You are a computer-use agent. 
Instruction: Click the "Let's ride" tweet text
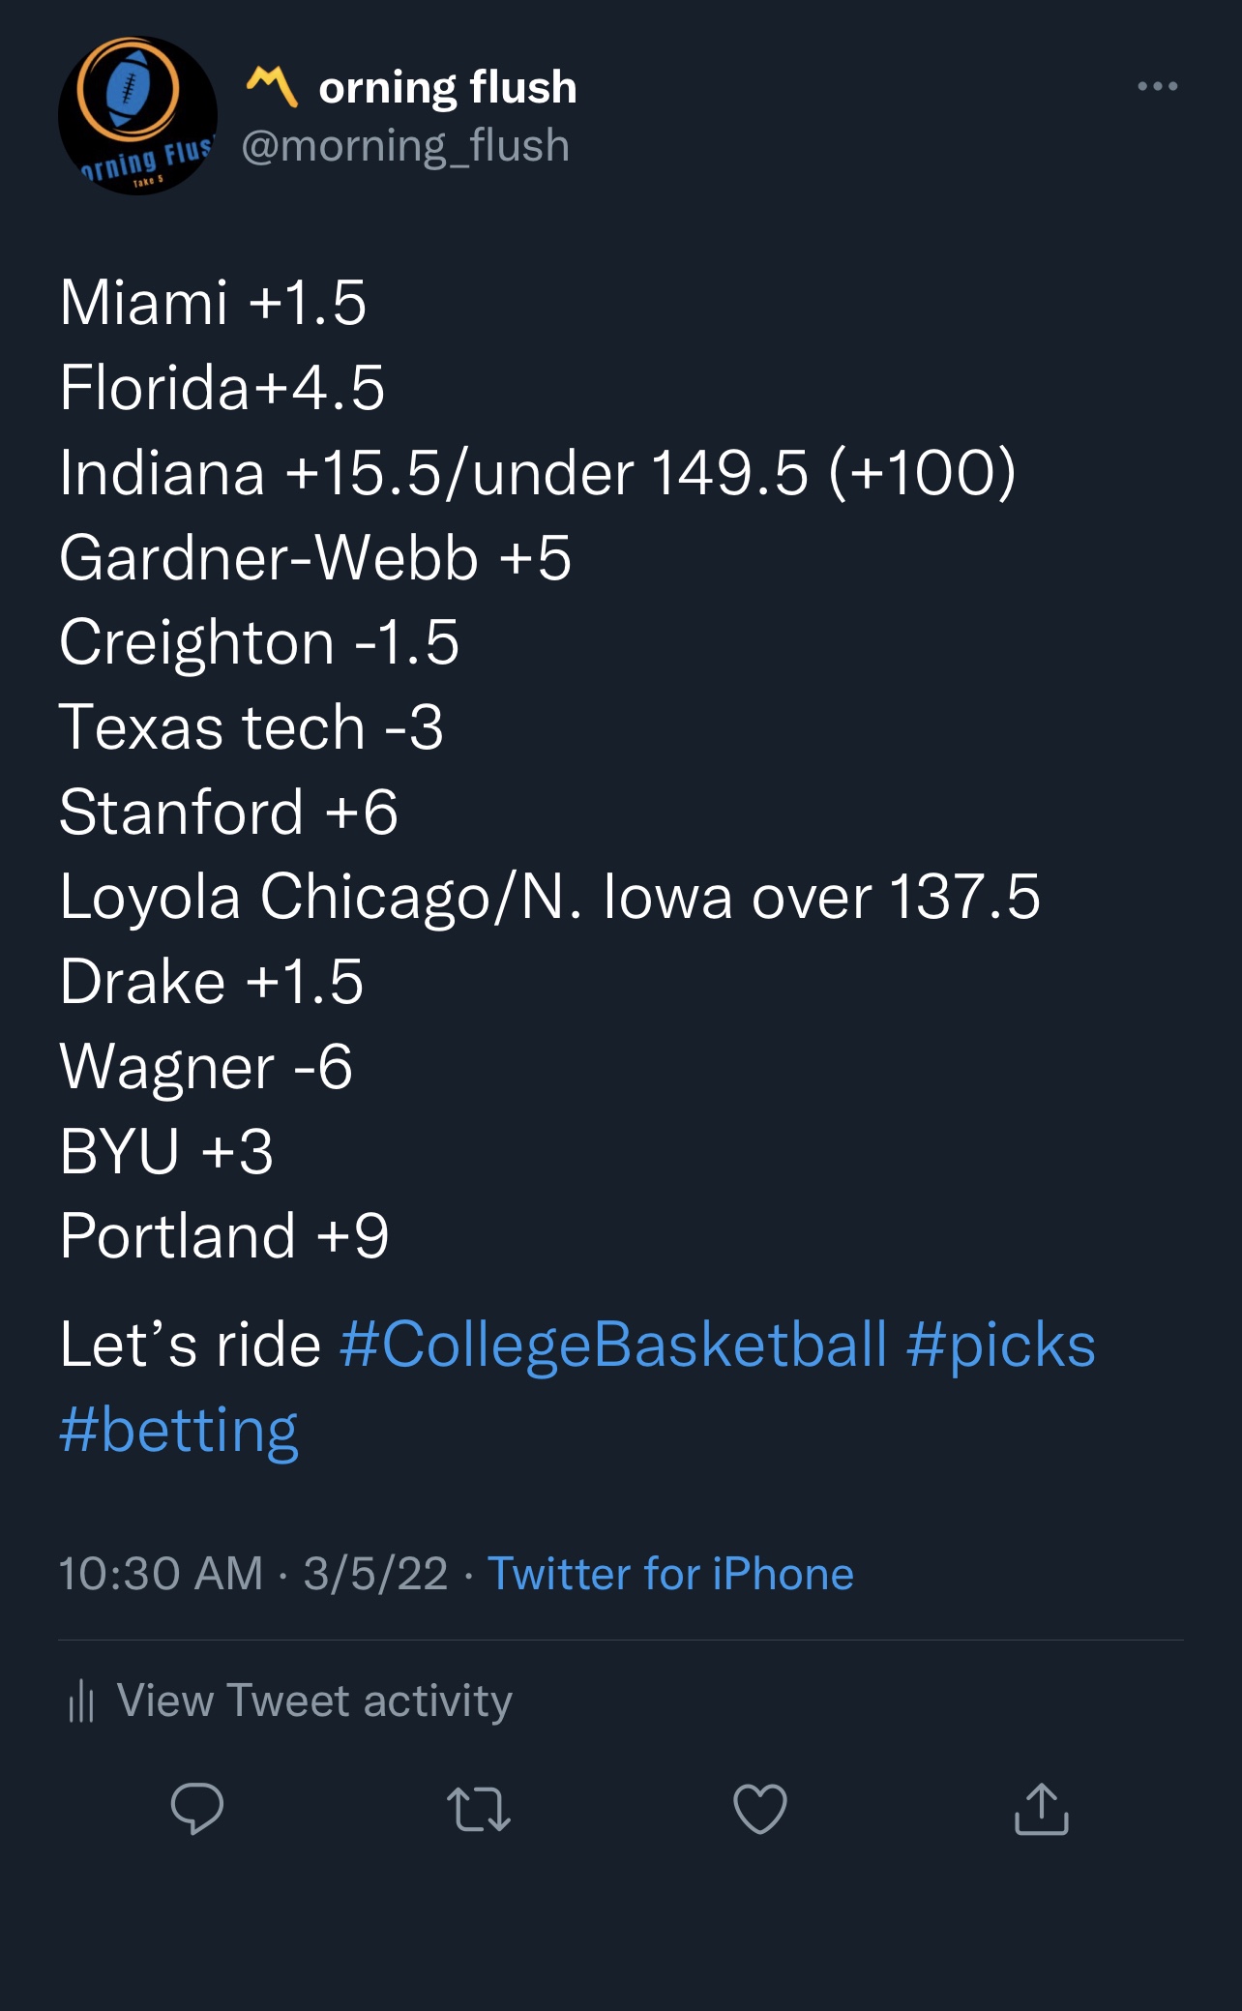pyautogui.click(x=190, y=1345)
